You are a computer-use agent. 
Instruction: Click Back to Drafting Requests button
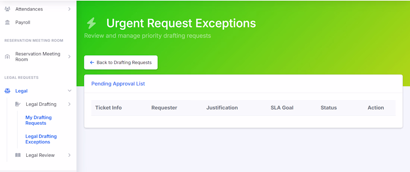point(121,63)
